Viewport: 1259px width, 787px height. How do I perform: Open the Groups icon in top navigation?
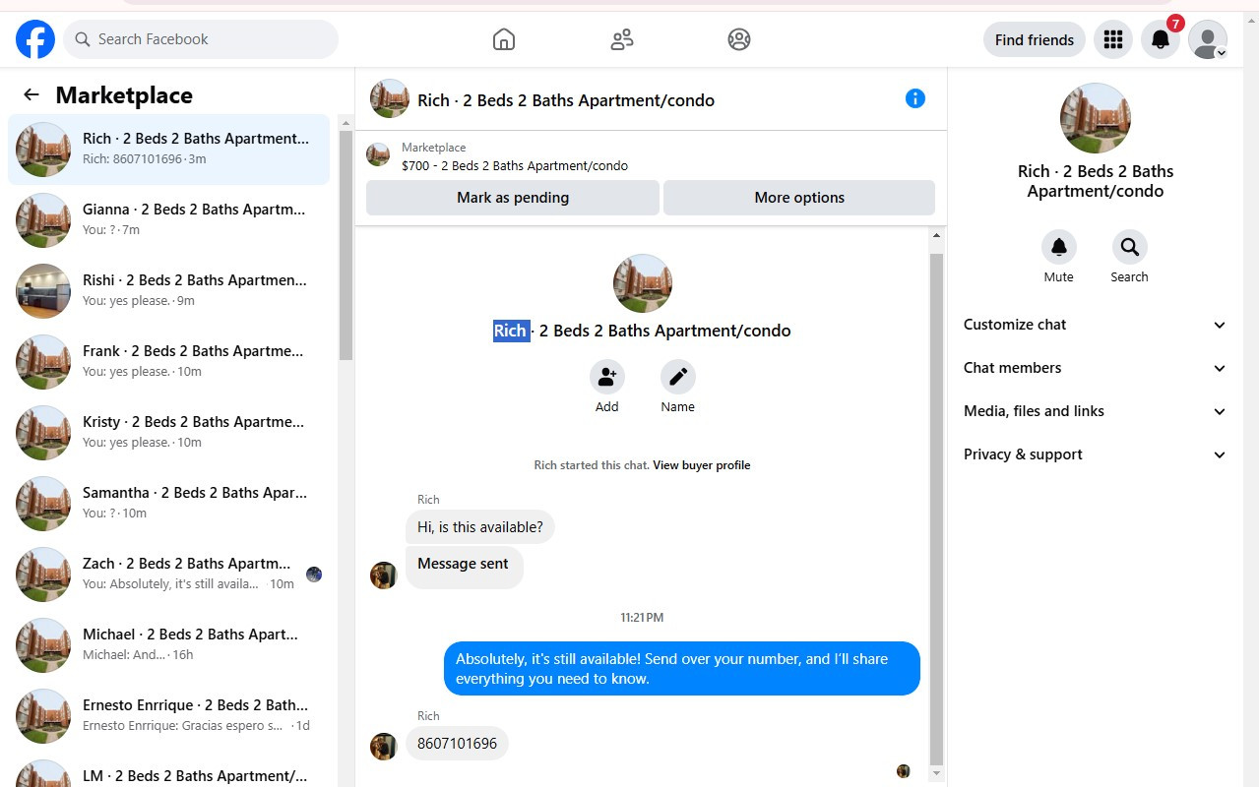point(739,39)
